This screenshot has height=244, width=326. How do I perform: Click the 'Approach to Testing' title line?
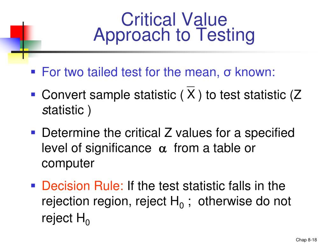point(174,35)
